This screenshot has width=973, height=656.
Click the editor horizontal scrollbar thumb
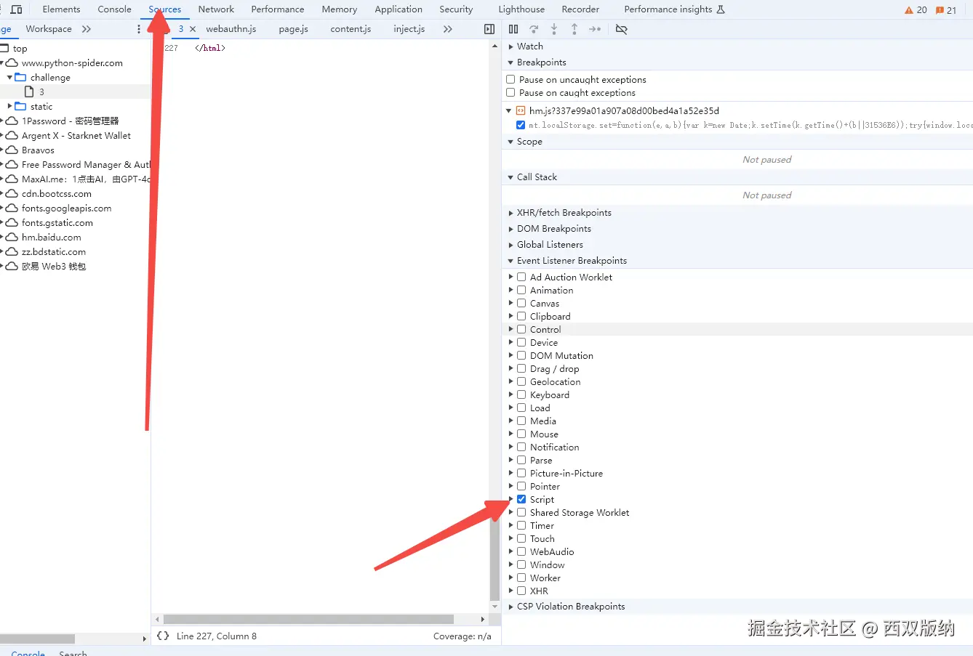coord(308,620)
